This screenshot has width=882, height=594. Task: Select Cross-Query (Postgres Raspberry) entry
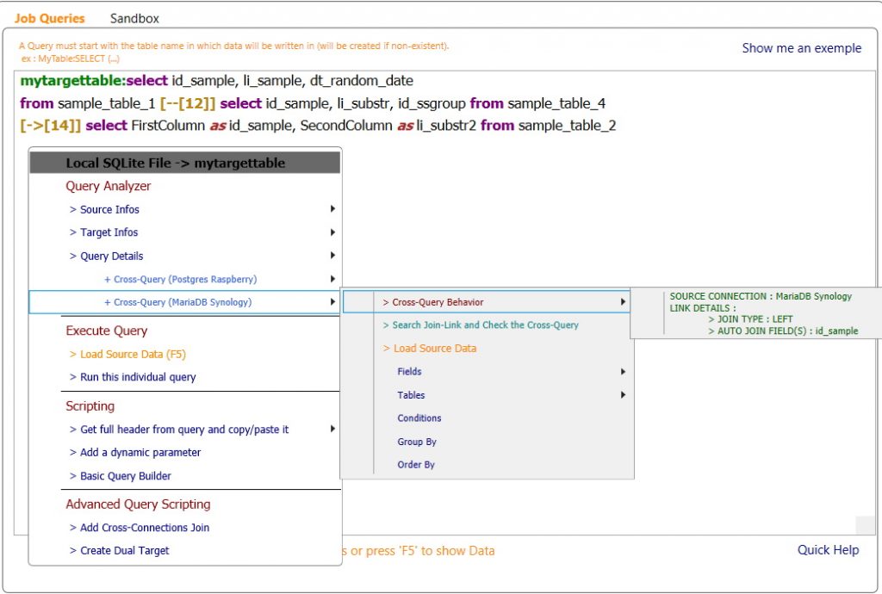184,279
